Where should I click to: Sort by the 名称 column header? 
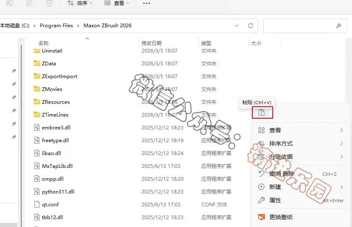click(44, 43)
